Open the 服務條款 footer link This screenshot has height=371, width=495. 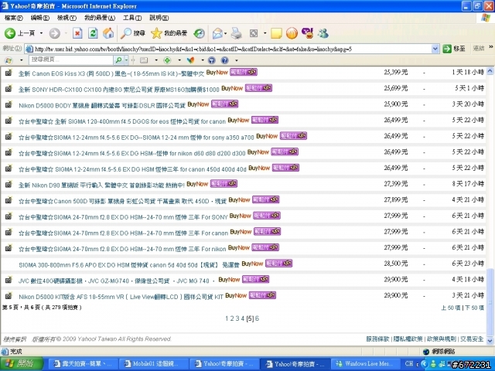click(x=377, y=339)
